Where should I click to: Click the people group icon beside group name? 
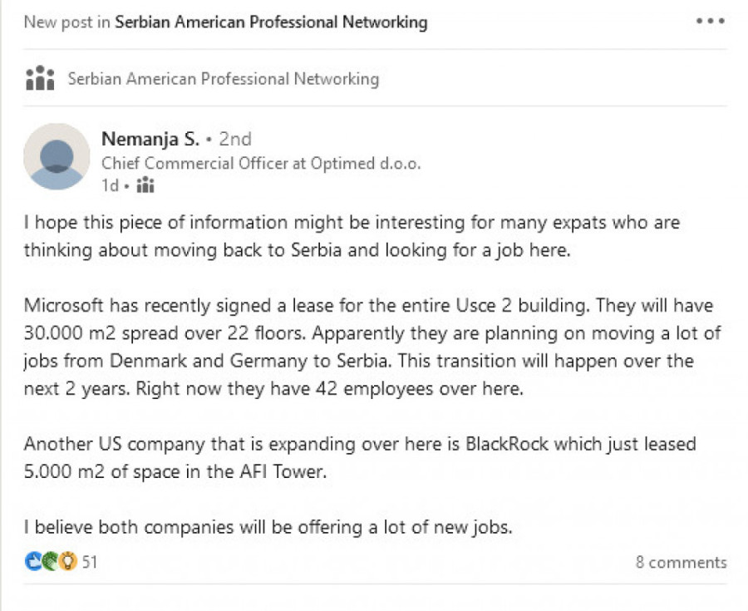tap(39, 79)
